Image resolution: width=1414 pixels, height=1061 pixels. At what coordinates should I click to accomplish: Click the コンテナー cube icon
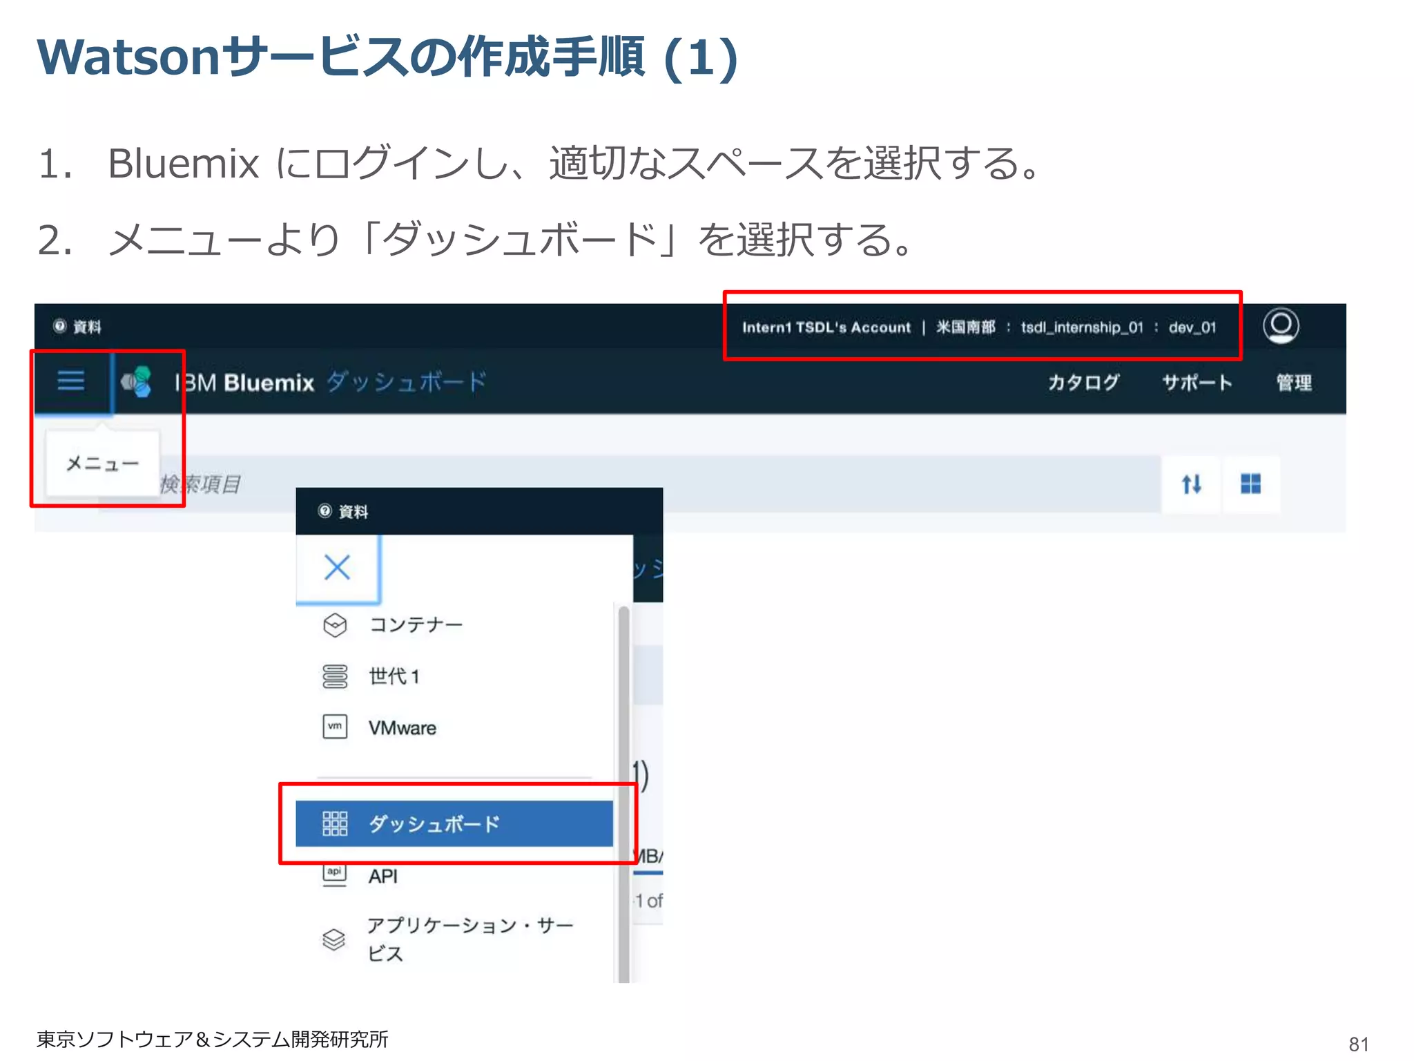pyautogui.click(x=335, y=625)
